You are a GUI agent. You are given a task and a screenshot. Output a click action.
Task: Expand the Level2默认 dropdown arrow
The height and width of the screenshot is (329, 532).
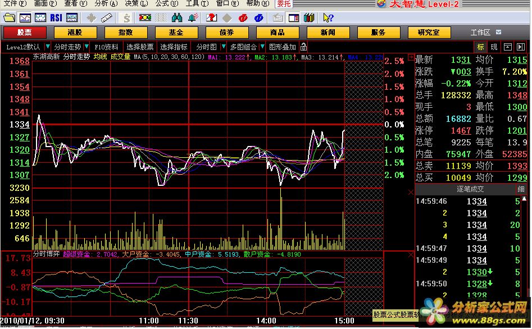pos(48,46)
